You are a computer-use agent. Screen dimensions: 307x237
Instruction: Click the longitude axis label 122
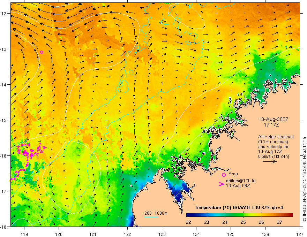click(x=127, y=234)
